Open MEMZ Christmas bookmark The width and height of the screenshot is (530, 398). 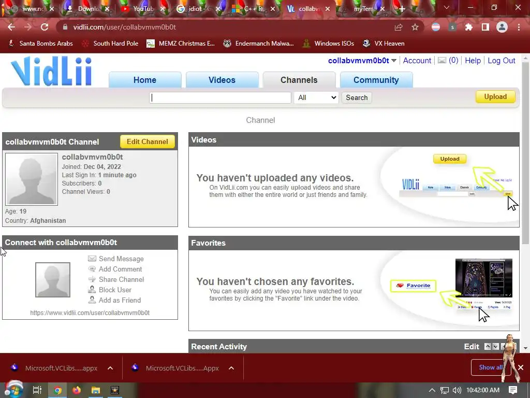tap(181, 44)
